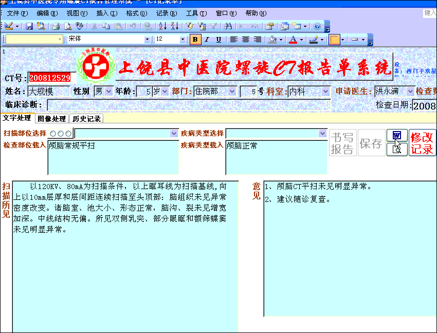Open Properties sheet toolbar icon

(269, 26)
